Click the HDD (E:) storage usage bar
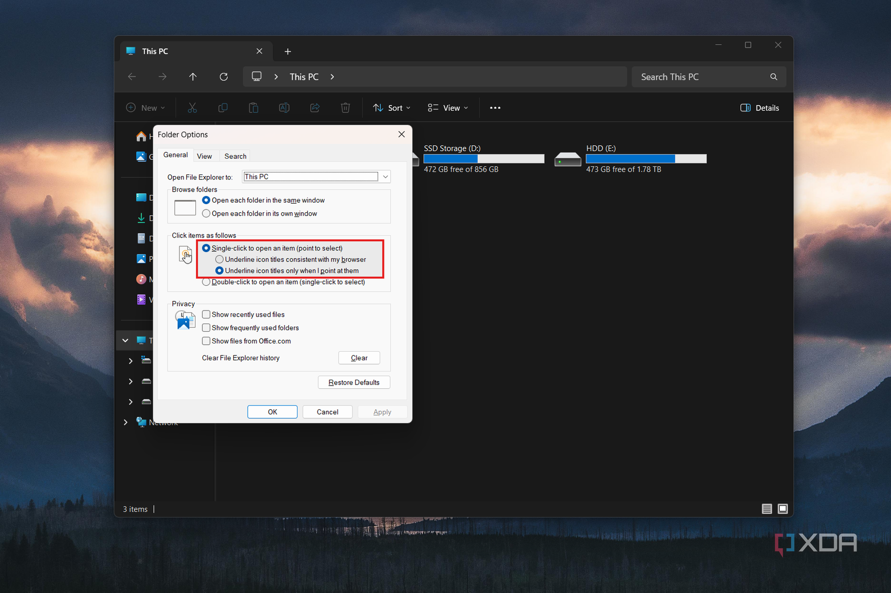The width and height of the screenshot is (891, 593). (x=645, y=158)
